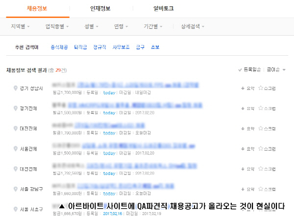The height and width of the screenshot is (217, 294).
Task: Click the location pin icon beside 경기전체
Action: click(16, 108)
